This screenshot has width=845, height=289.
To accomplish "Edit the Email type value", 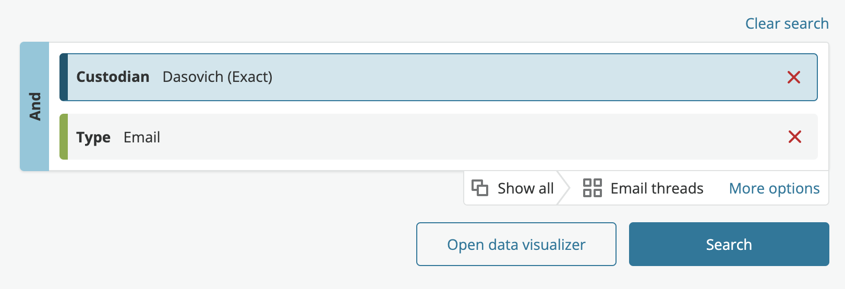I will point(142,137).
